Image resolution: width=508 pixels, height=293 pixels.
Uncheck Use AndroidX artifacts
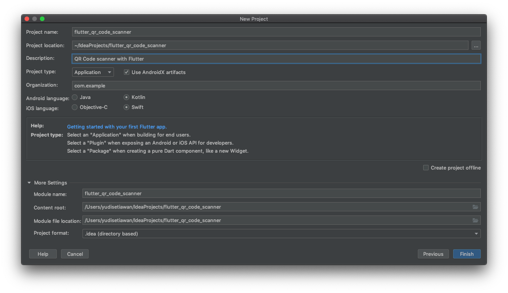[126, 72]
